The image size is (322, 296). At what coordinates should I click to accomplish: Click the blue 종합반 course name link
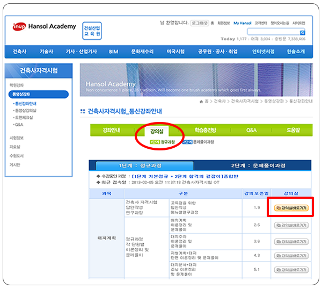pos(185,177)
